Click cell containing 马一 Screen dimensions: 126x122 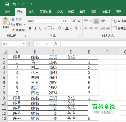[x=35, y=62]
